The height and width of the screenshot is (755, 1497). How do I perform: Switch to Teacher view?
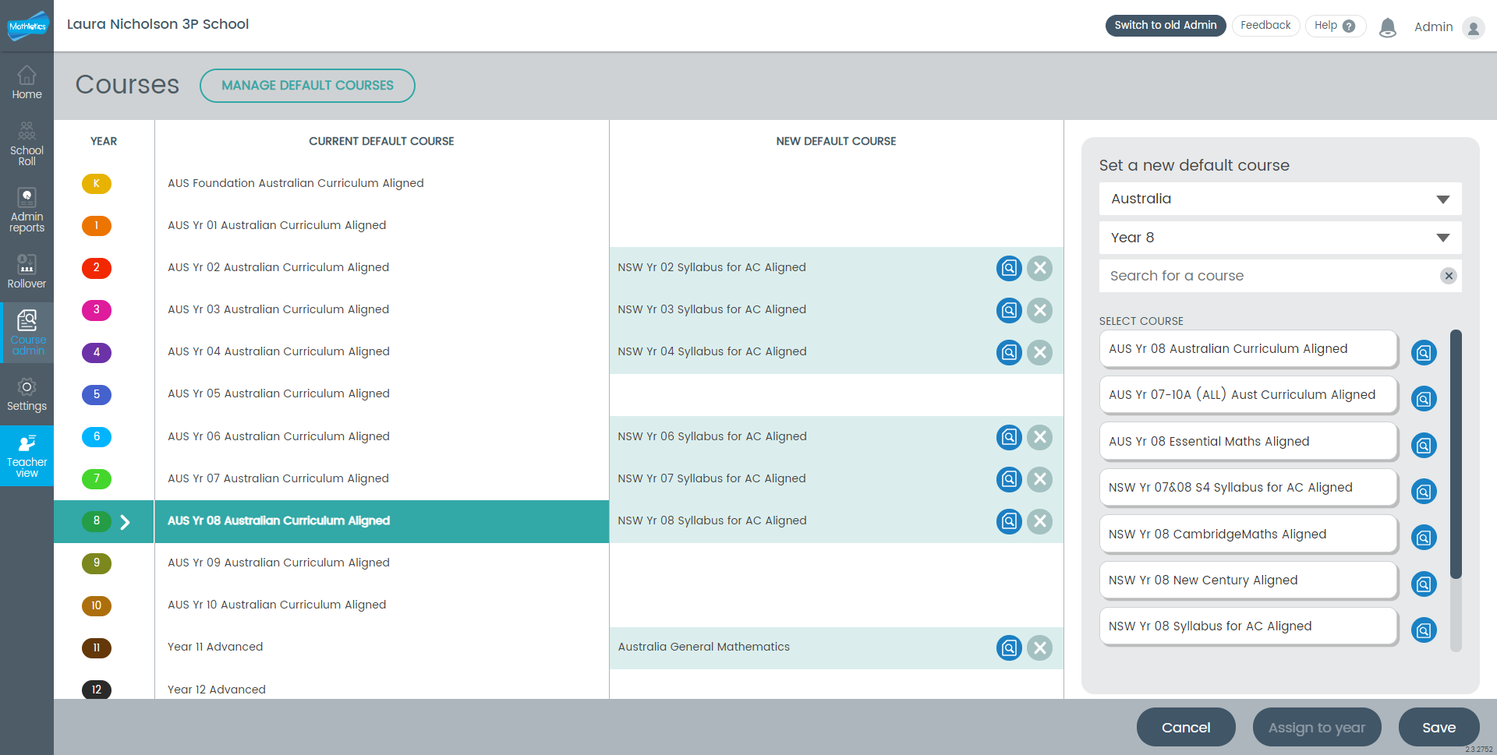pos(27,456)
